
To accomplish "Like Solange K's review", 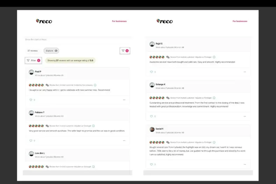I will tap(151, 116).
